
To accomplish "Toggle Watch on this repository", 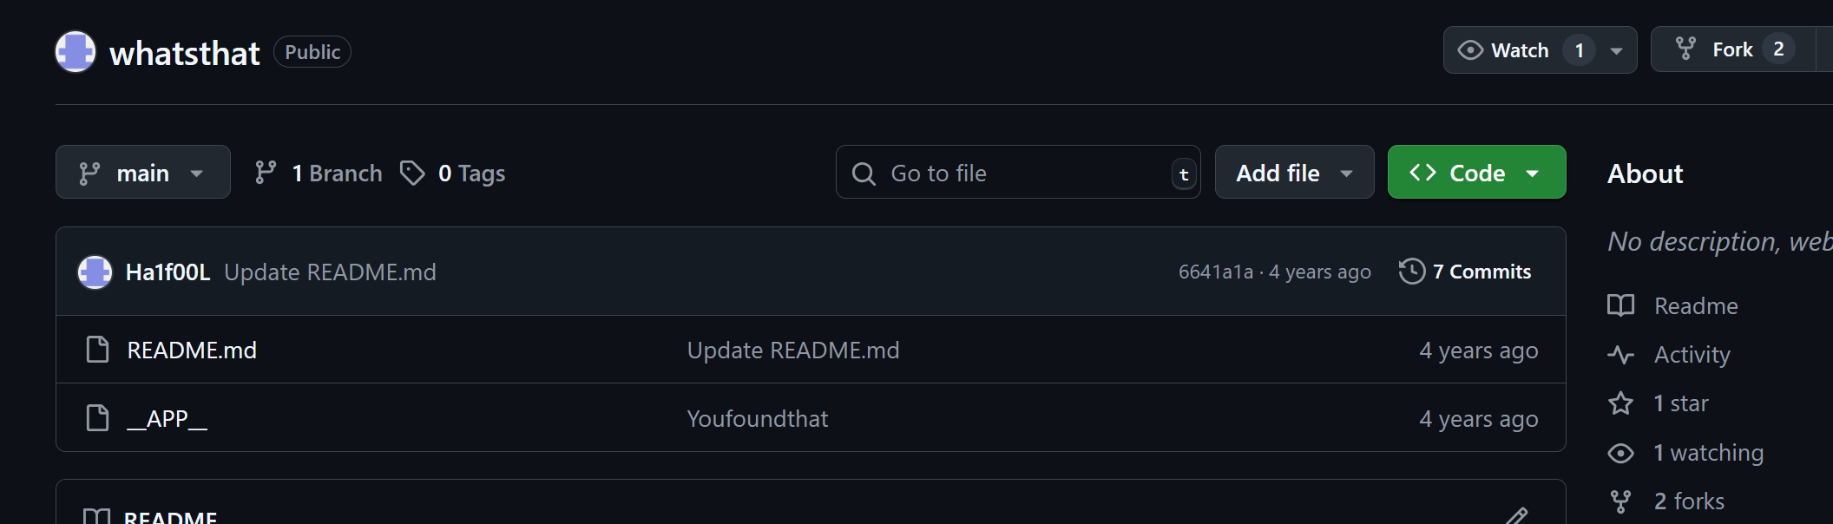I will [x=1505, y=50].
